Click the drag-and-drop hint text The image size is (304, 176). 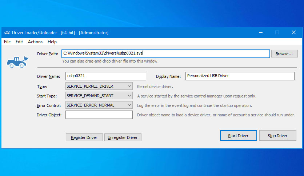pyautogui.click(x=110, y=61)
